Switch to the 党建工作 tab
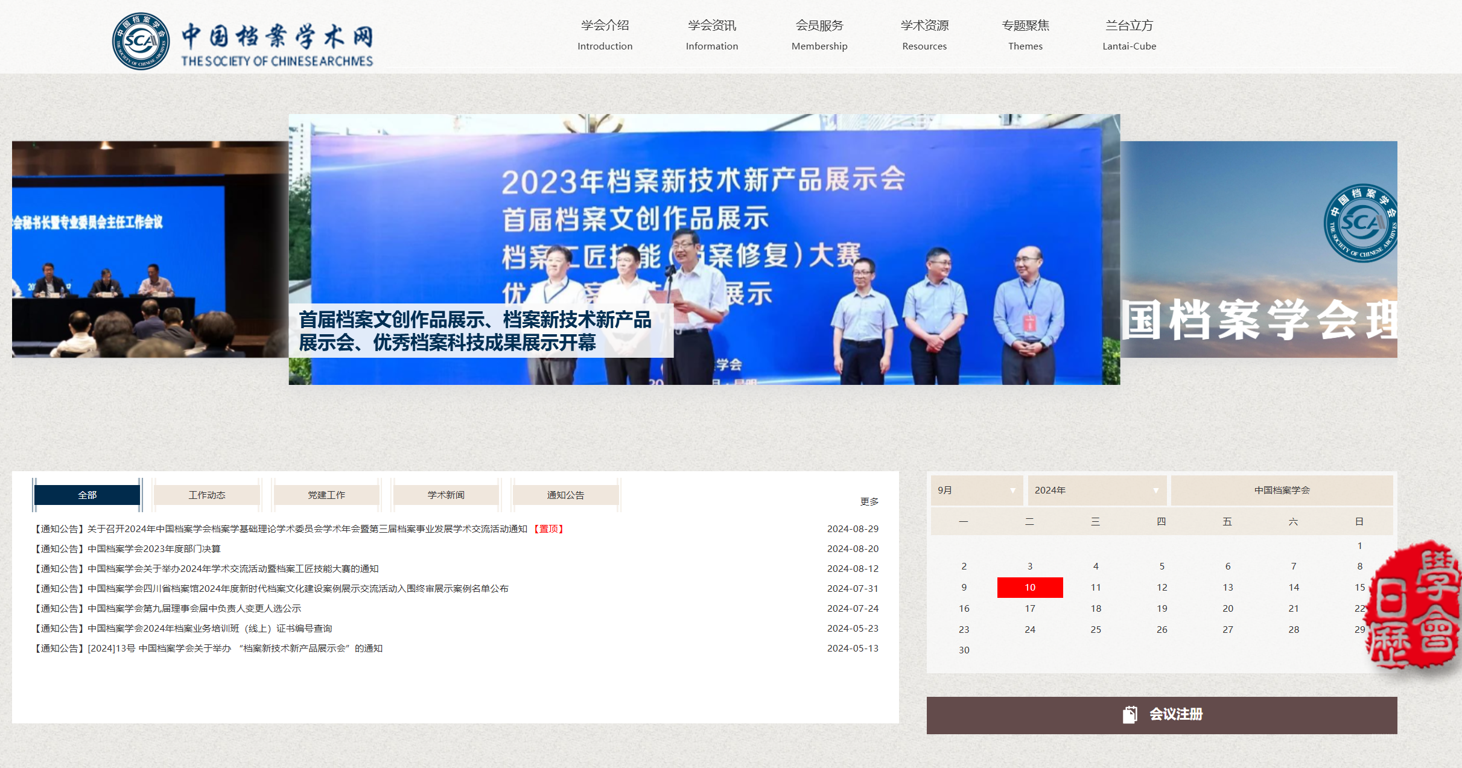The height and width of the screenshot is (768, 1462). (x=326, y=495)
